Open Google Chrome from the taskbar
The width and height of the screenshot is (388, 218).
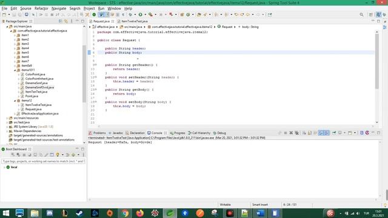125,213
